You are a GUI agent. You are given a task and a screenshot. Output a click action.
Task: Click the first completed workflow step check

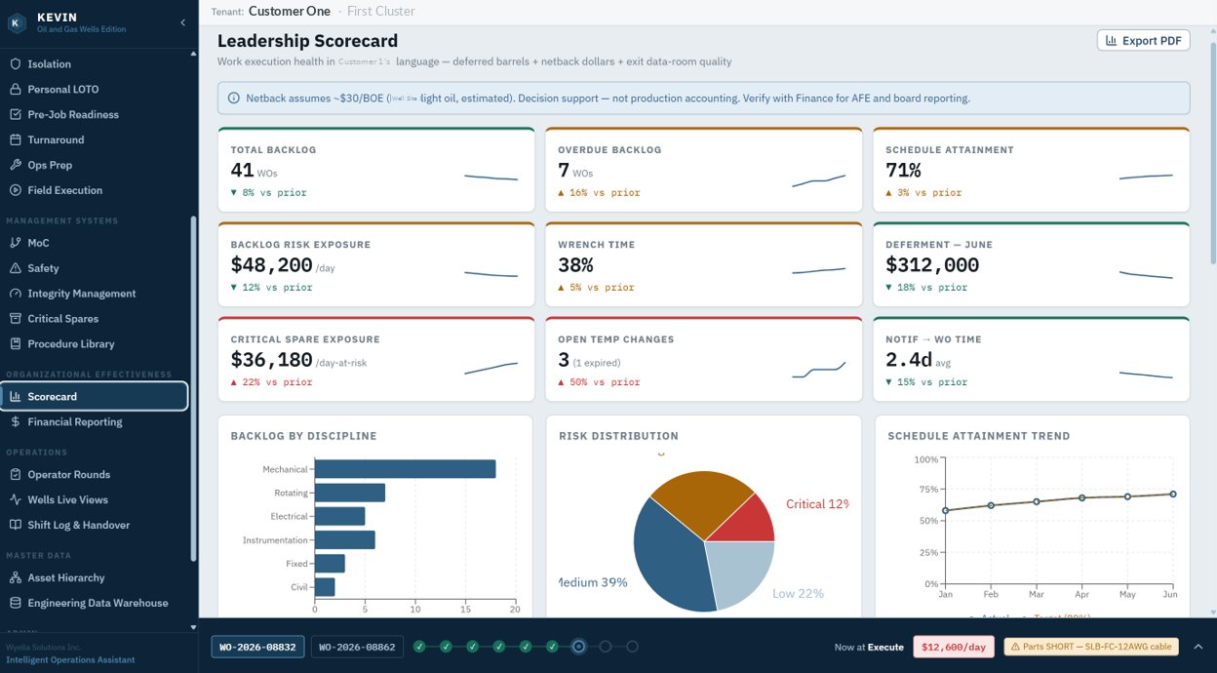[x=419, y=647]
